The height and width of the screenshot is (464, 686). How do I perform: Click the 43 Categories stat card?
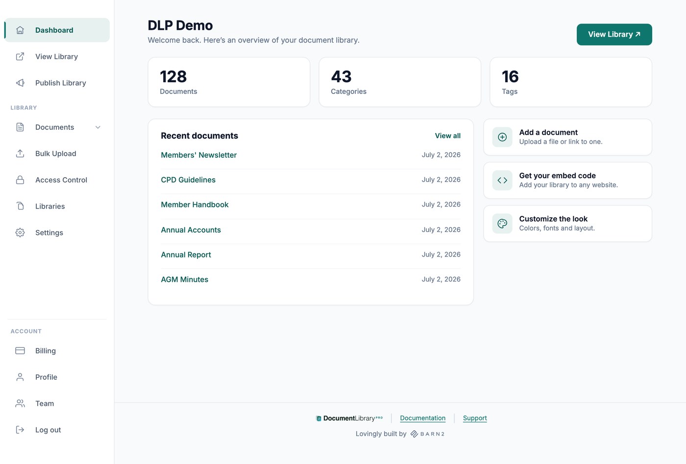[x=400, y=82]
